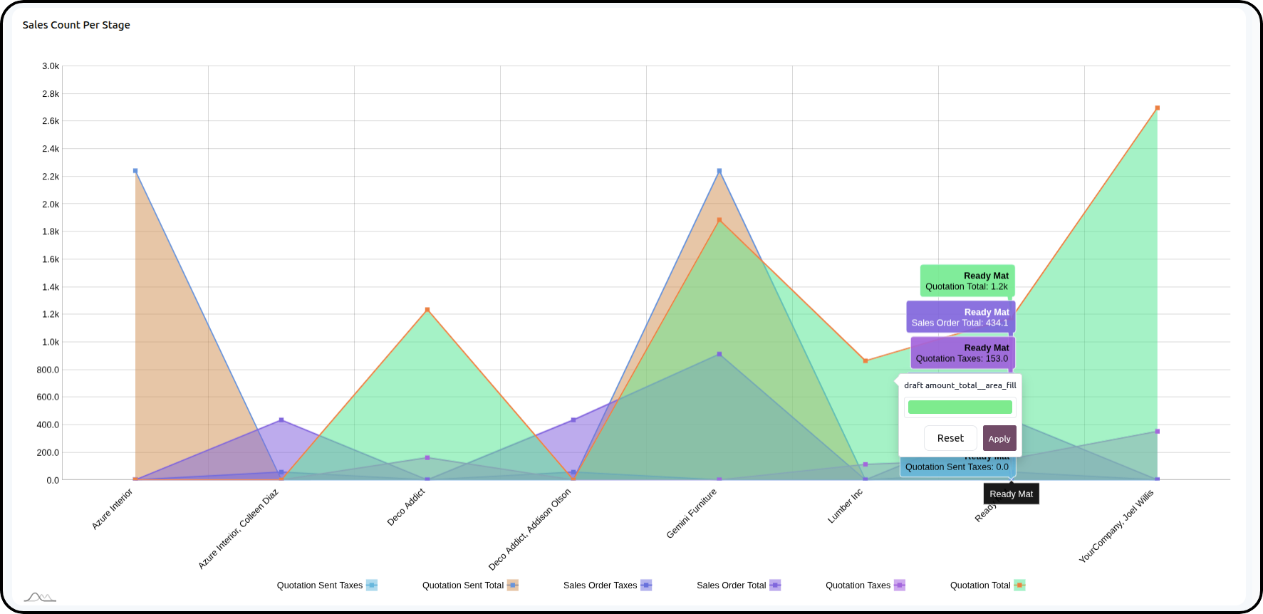Viewport: 1263px width, 614px height.
Task: Click the purple Sales Order Total 434.1 tooltip
Action: pos(960,317)
